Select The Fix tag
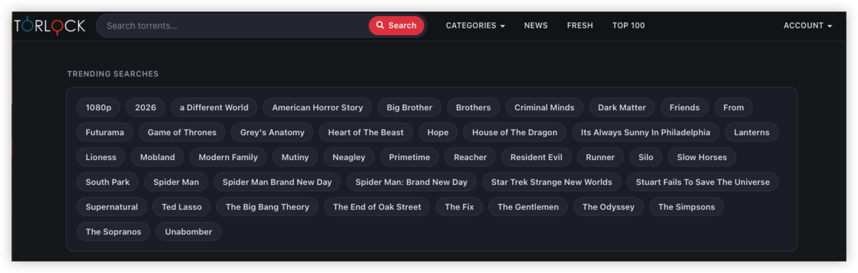 click(459, 207)
